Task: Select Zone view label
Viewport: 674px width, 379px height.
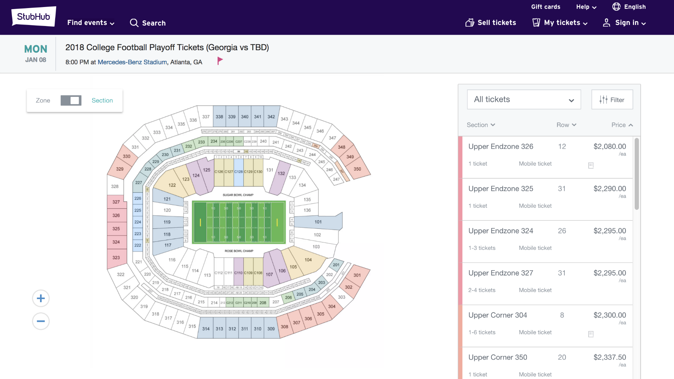Action: tap(43, 100)
